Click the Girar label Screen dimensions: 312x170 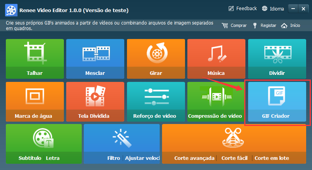[156, 73]
